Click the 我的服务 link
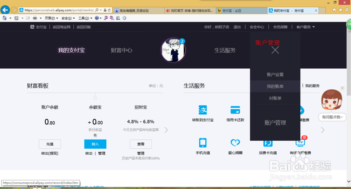The width and height of the screenshot is (351, 189). pos(312,86)
